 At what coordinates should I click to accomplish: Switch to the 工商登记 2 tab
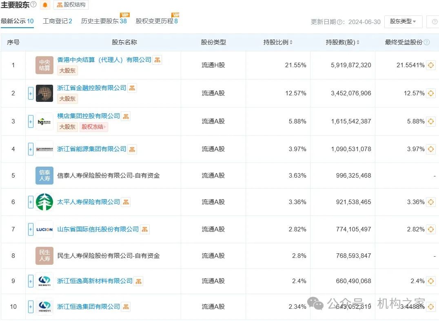click(x=58, y=21)
